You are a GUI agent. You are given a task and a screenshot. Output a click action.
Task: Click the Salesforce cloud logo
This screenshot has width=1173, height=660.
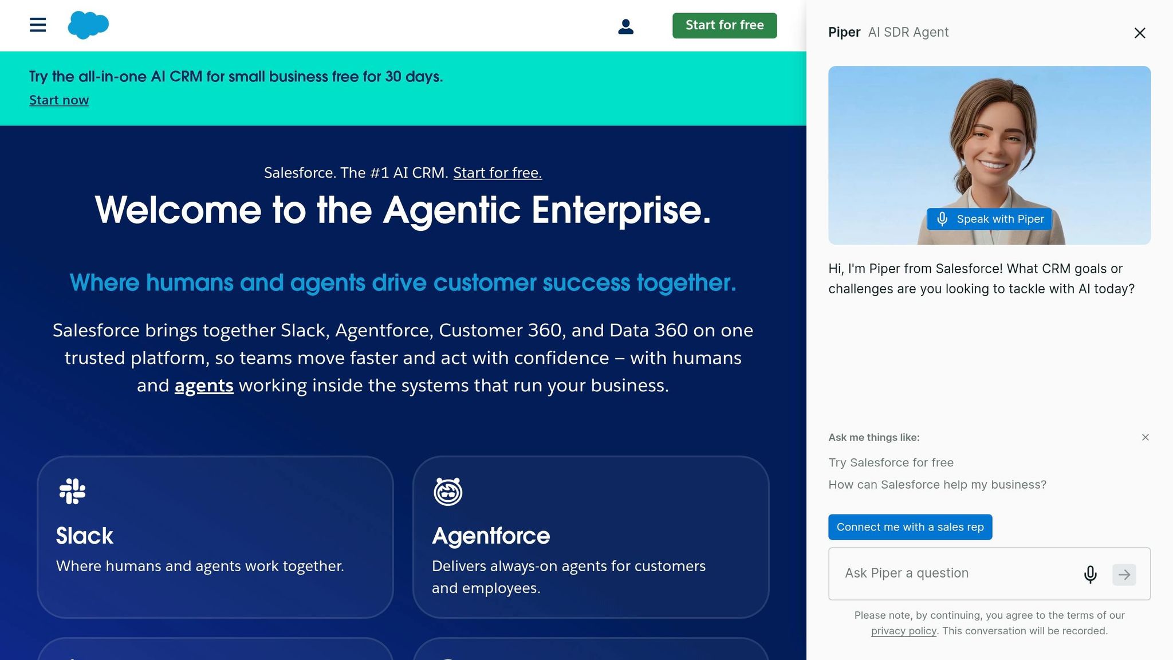click(88, 24)
